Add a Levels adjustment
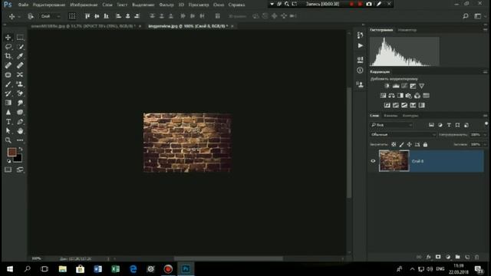491x276 pixels. (396, 86)
